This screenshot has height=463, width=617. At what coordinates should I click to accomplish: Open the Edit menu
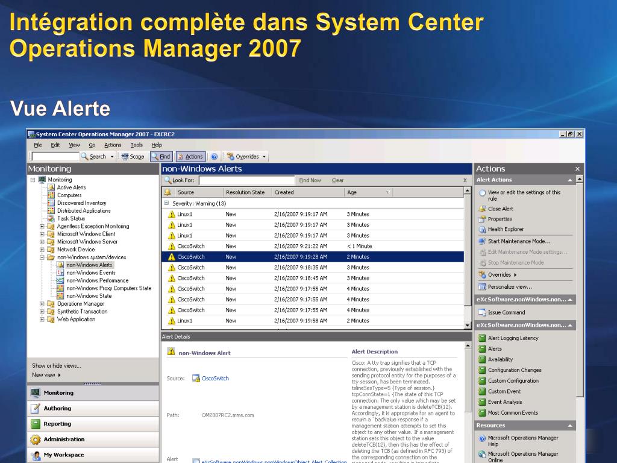55,145
